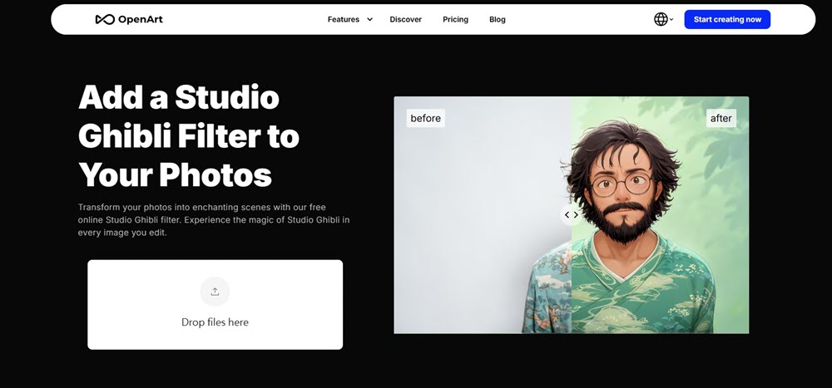The image size is (832, 388).
Task: Click the Ghibli-style portrait preview image
Action: [572, 214]
